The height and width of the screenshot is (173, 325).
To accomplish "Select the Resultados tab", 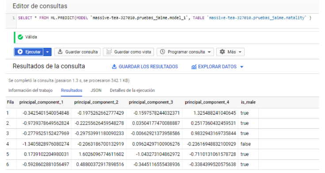I will (x=72, y=90).
